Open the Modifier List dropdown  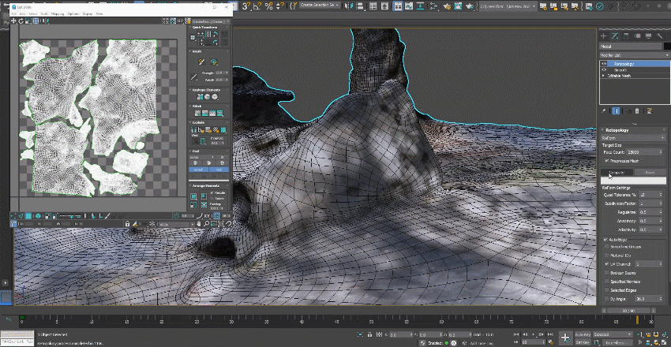tap(635, 55)
